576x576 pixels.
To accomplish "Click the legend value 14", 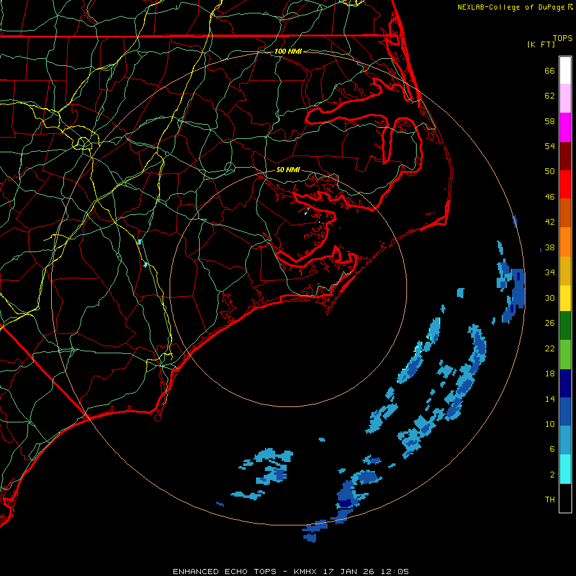I will (x=550, y=399).
